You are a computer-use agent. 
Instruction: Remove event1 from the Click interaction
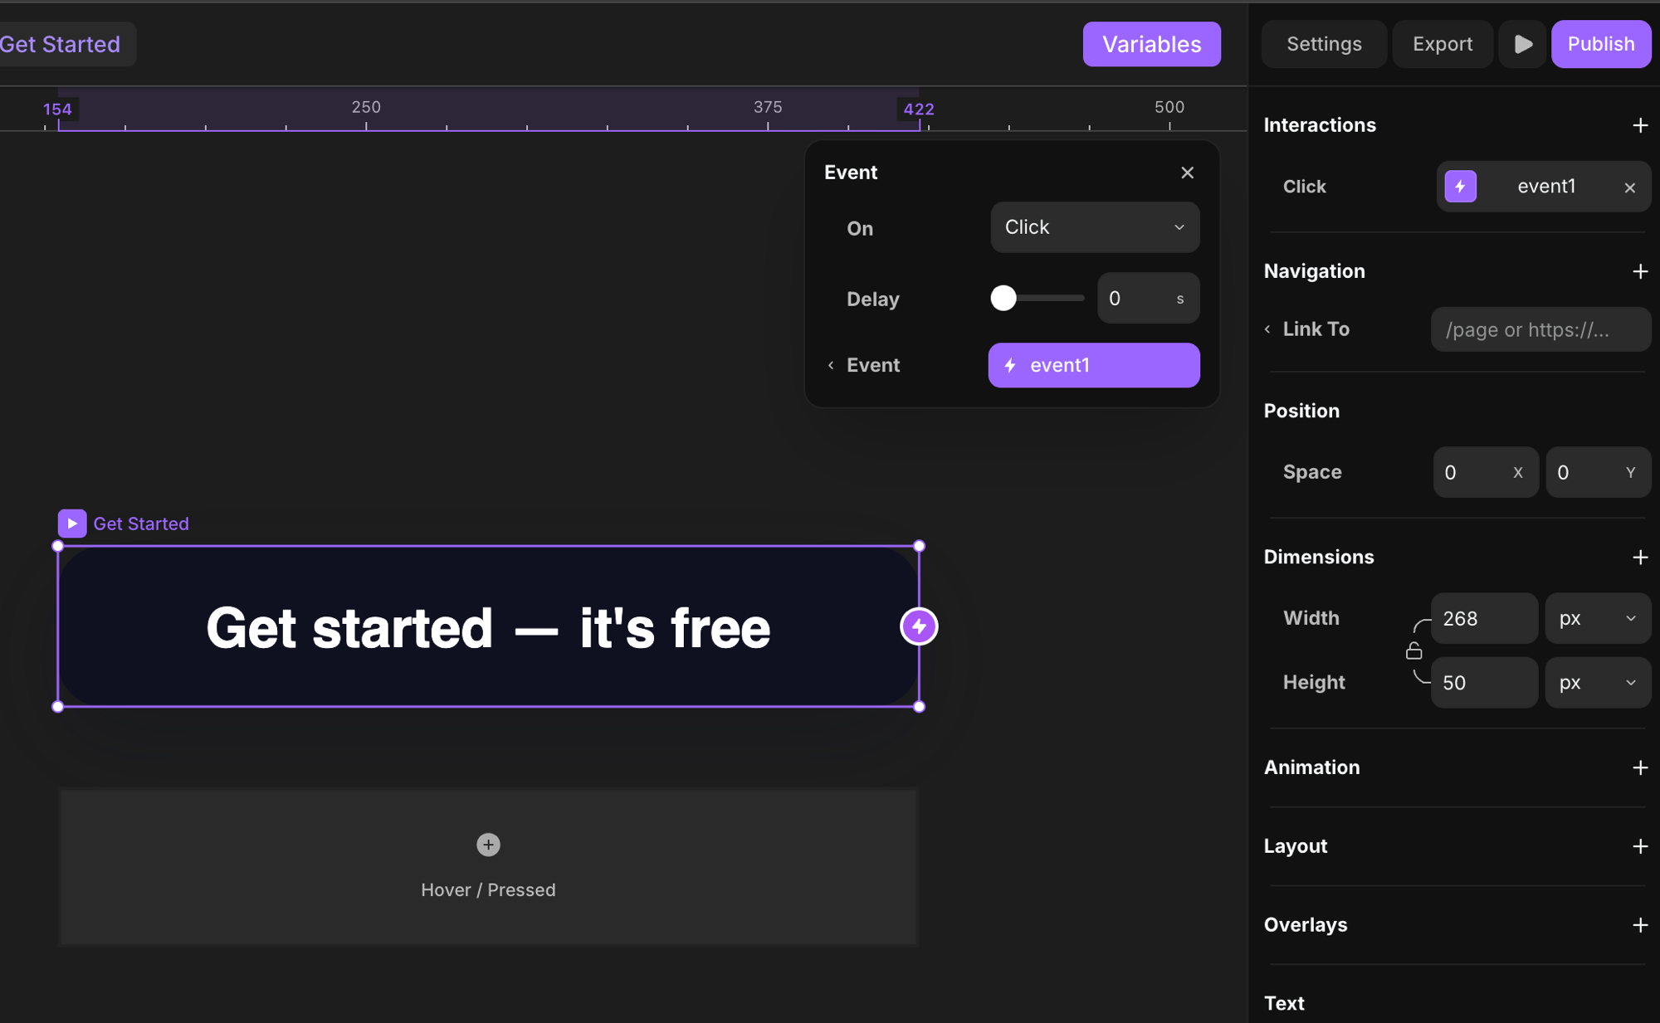(x=1629, y=188)
